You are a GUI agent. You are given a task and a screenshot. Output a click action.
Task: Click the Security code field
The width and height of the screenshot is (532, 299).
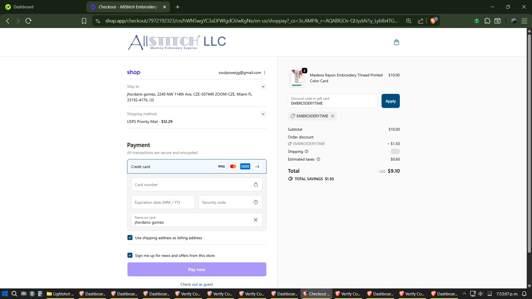coord(230,202)
